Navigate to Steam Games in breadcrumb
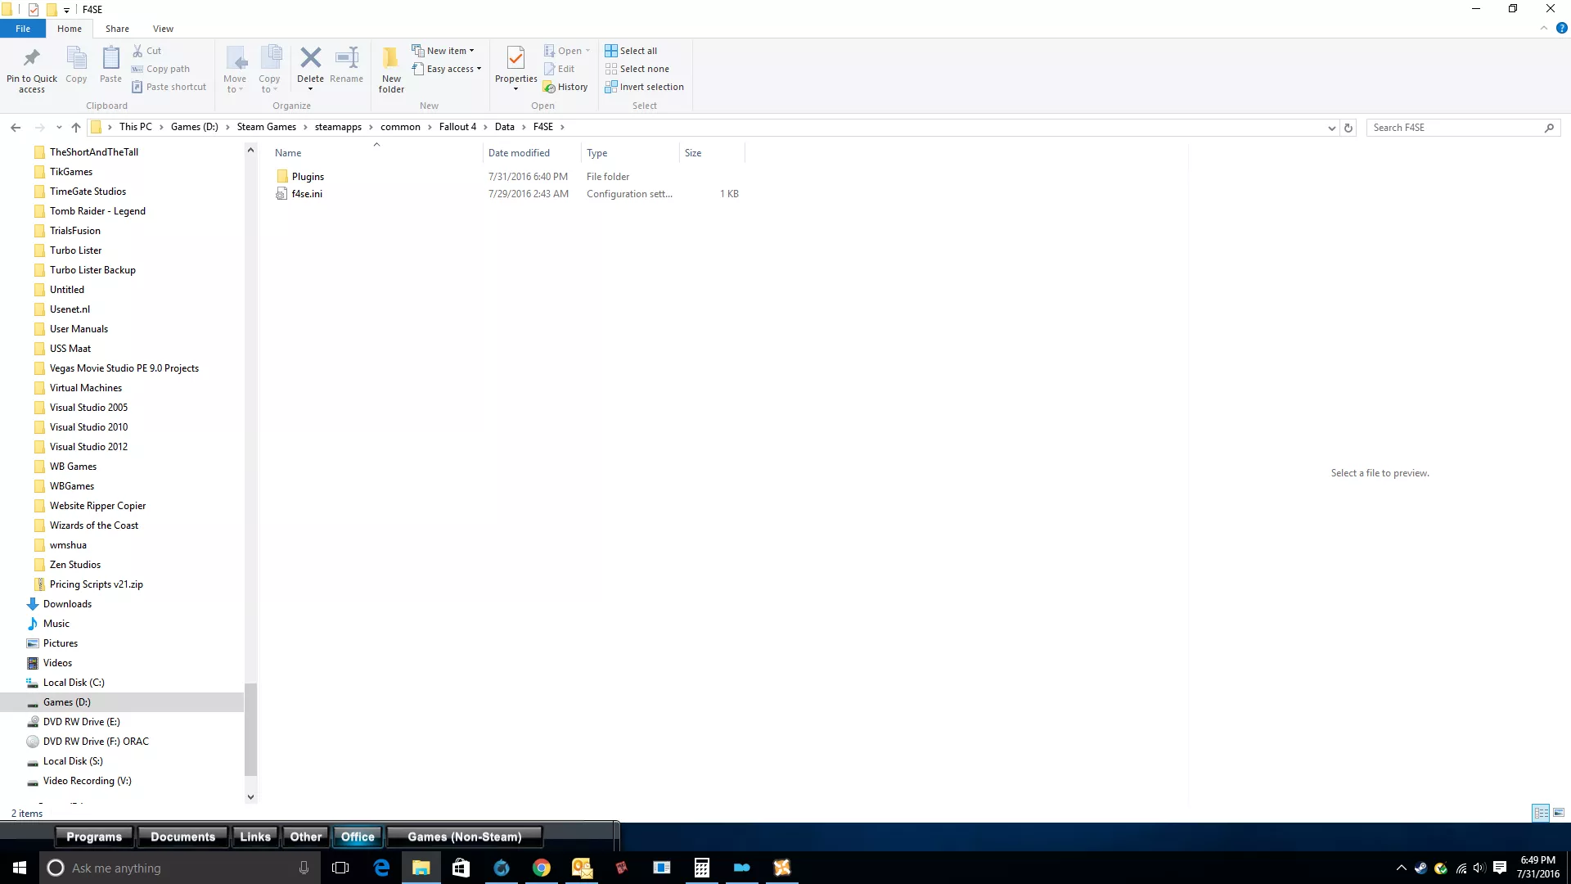 click(x=266, y=127)
